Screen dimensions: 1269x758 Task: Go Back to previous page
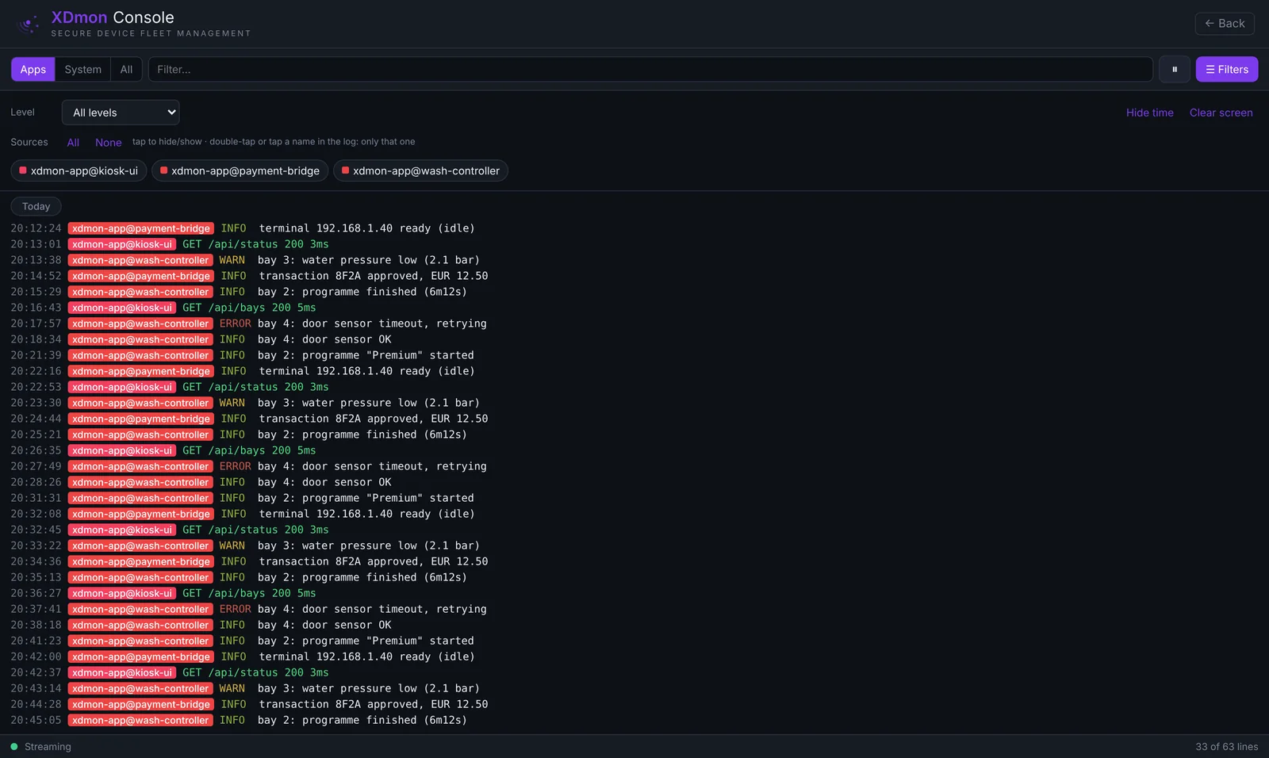(1225, 24)
